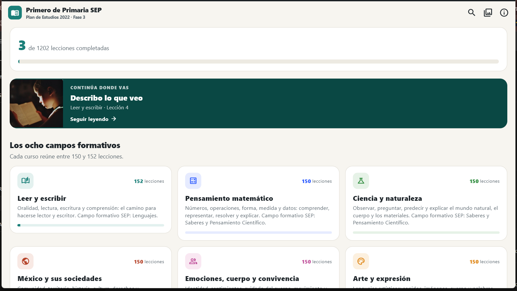
Task: Click the 150 lecciones count on Arte y expresión
Action: [x=484, y=262]
